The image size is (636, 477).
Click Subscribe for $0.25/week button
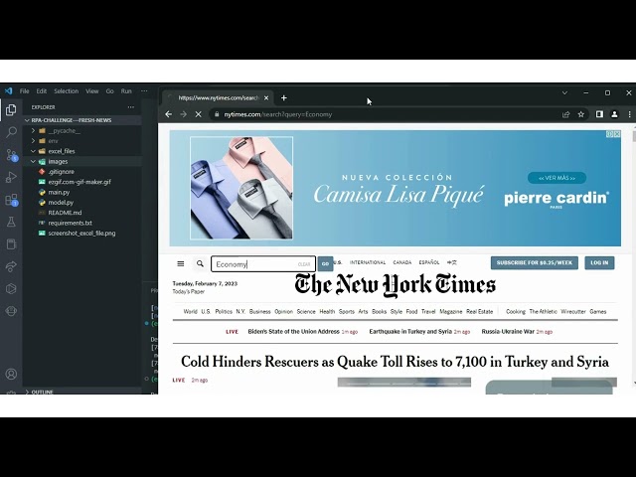point(535,262)
